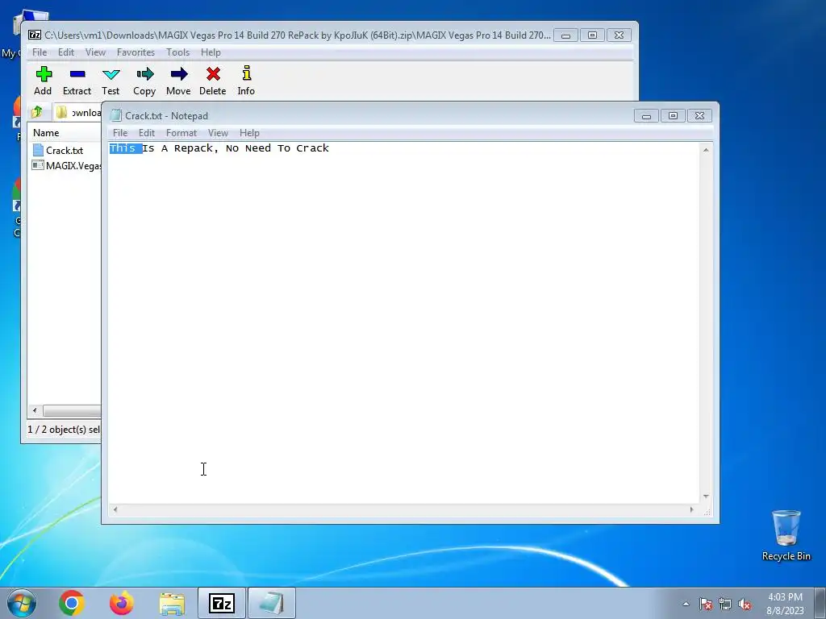Image resolution: width=826 pixels, height=619 pixels.
Task: Open Windows Explorer from taskbar
Action: pyautogui.click(x=172, y=604)
